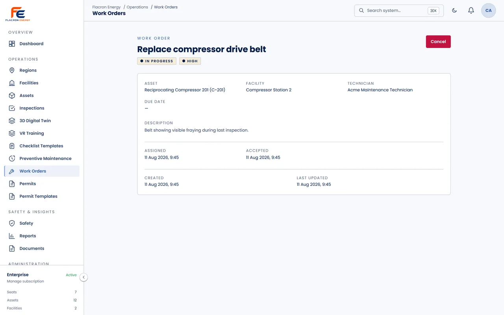Go to Checklist Templates label
The height and width of the screenshot is (315, 504).
point(41,146)
